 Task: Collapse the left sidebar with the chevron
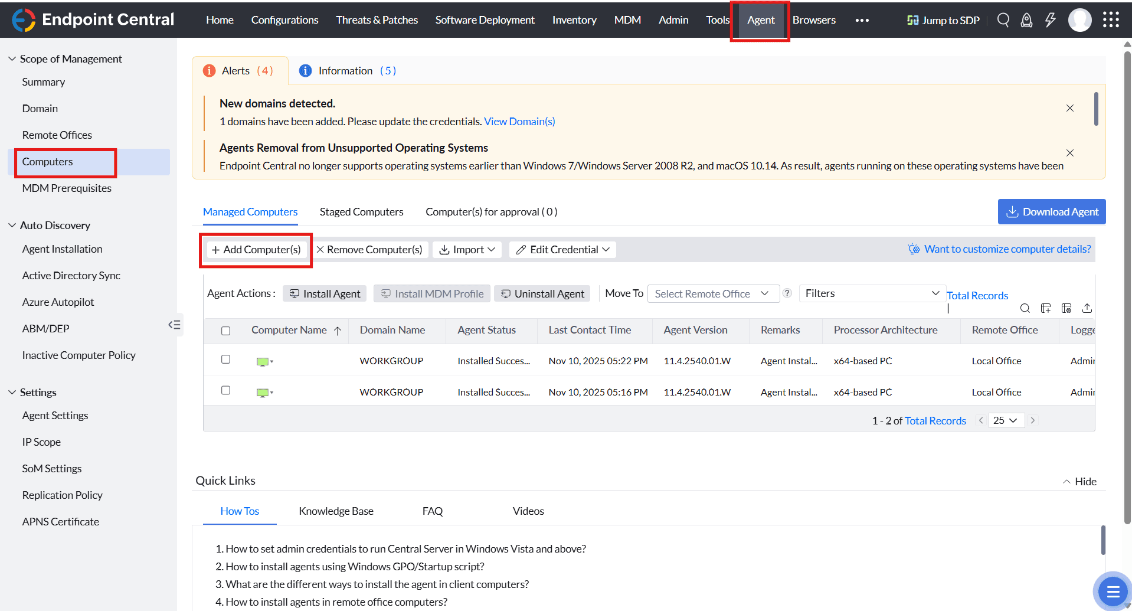tap(174, 324)
